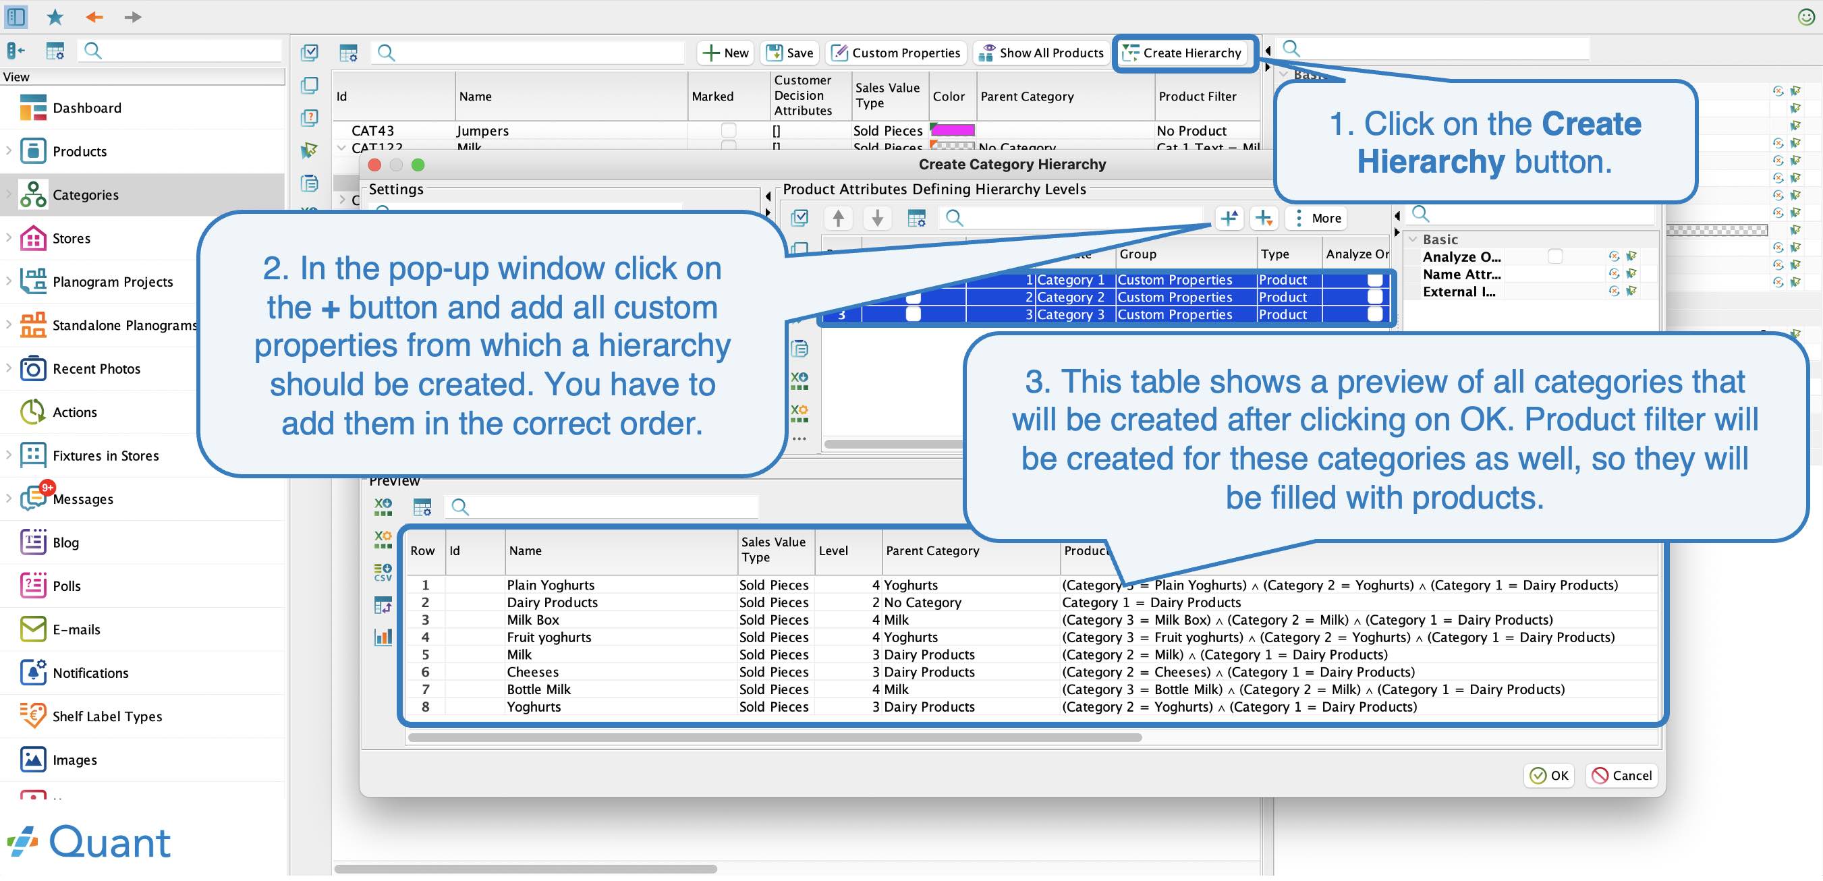This screenshot has height=881, width=1823.
Task: Sort Preview table by Level column header
Action: 849,552
